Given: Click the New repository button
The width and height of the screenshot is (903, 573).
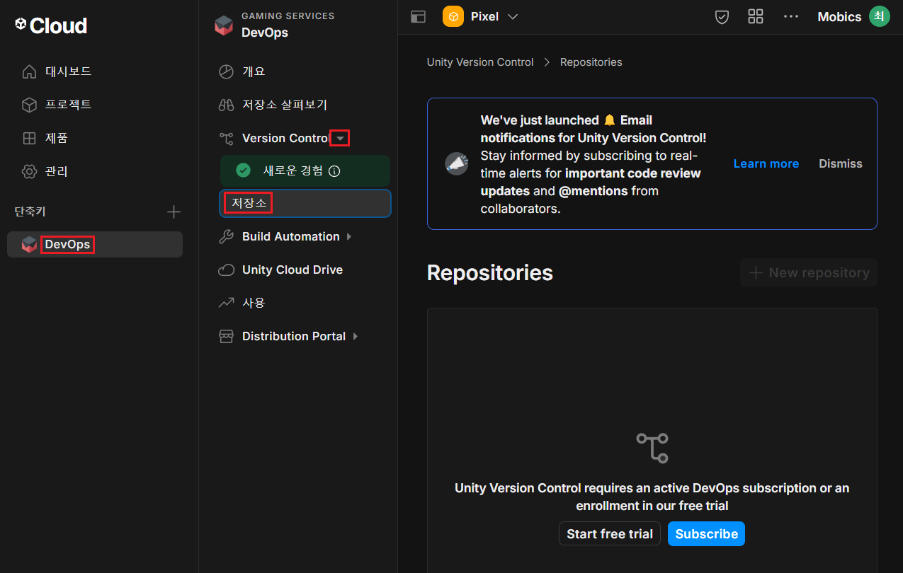Looking at the screenshot, I should click(809, 272).
